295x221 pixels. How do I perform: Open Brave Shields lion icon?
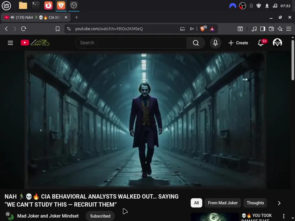point(203,29)
